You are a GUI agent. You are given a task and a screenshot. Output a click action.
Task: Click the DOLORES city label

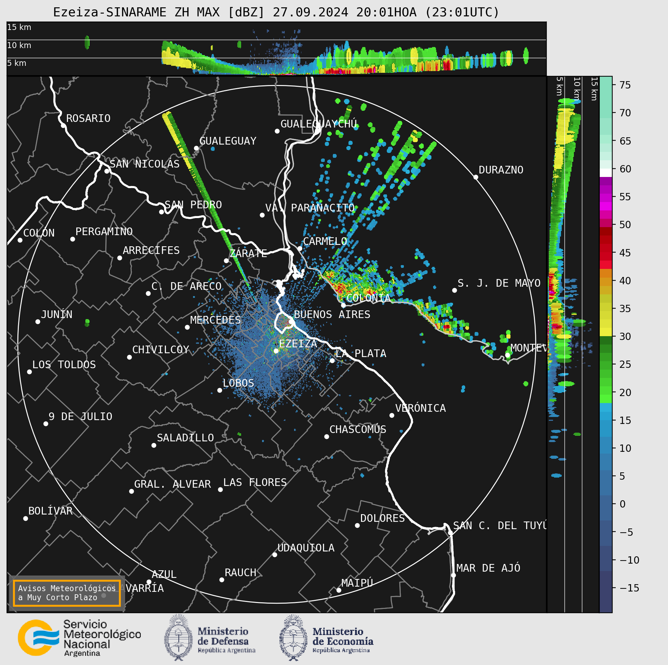[x=382, y=518]
